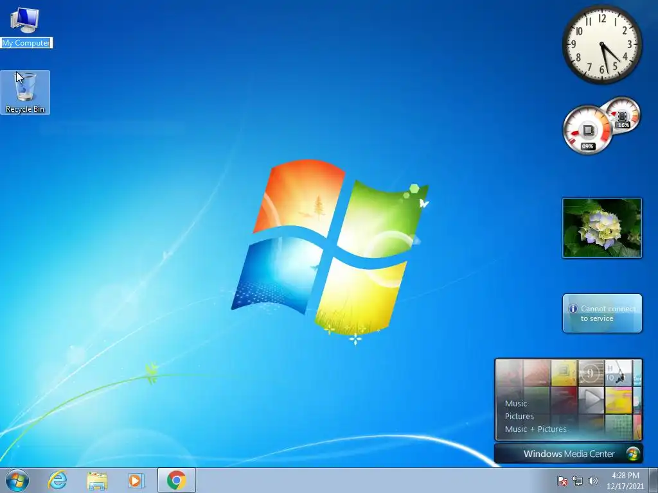Select the Recycle Bin desktop icon
This screenshot has height=493, width=658.
pyautogui.click(x=25, y=92)
